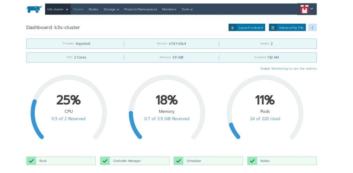
Task: Click the '24 of 220 Used' text
Action: coord(265,119)
